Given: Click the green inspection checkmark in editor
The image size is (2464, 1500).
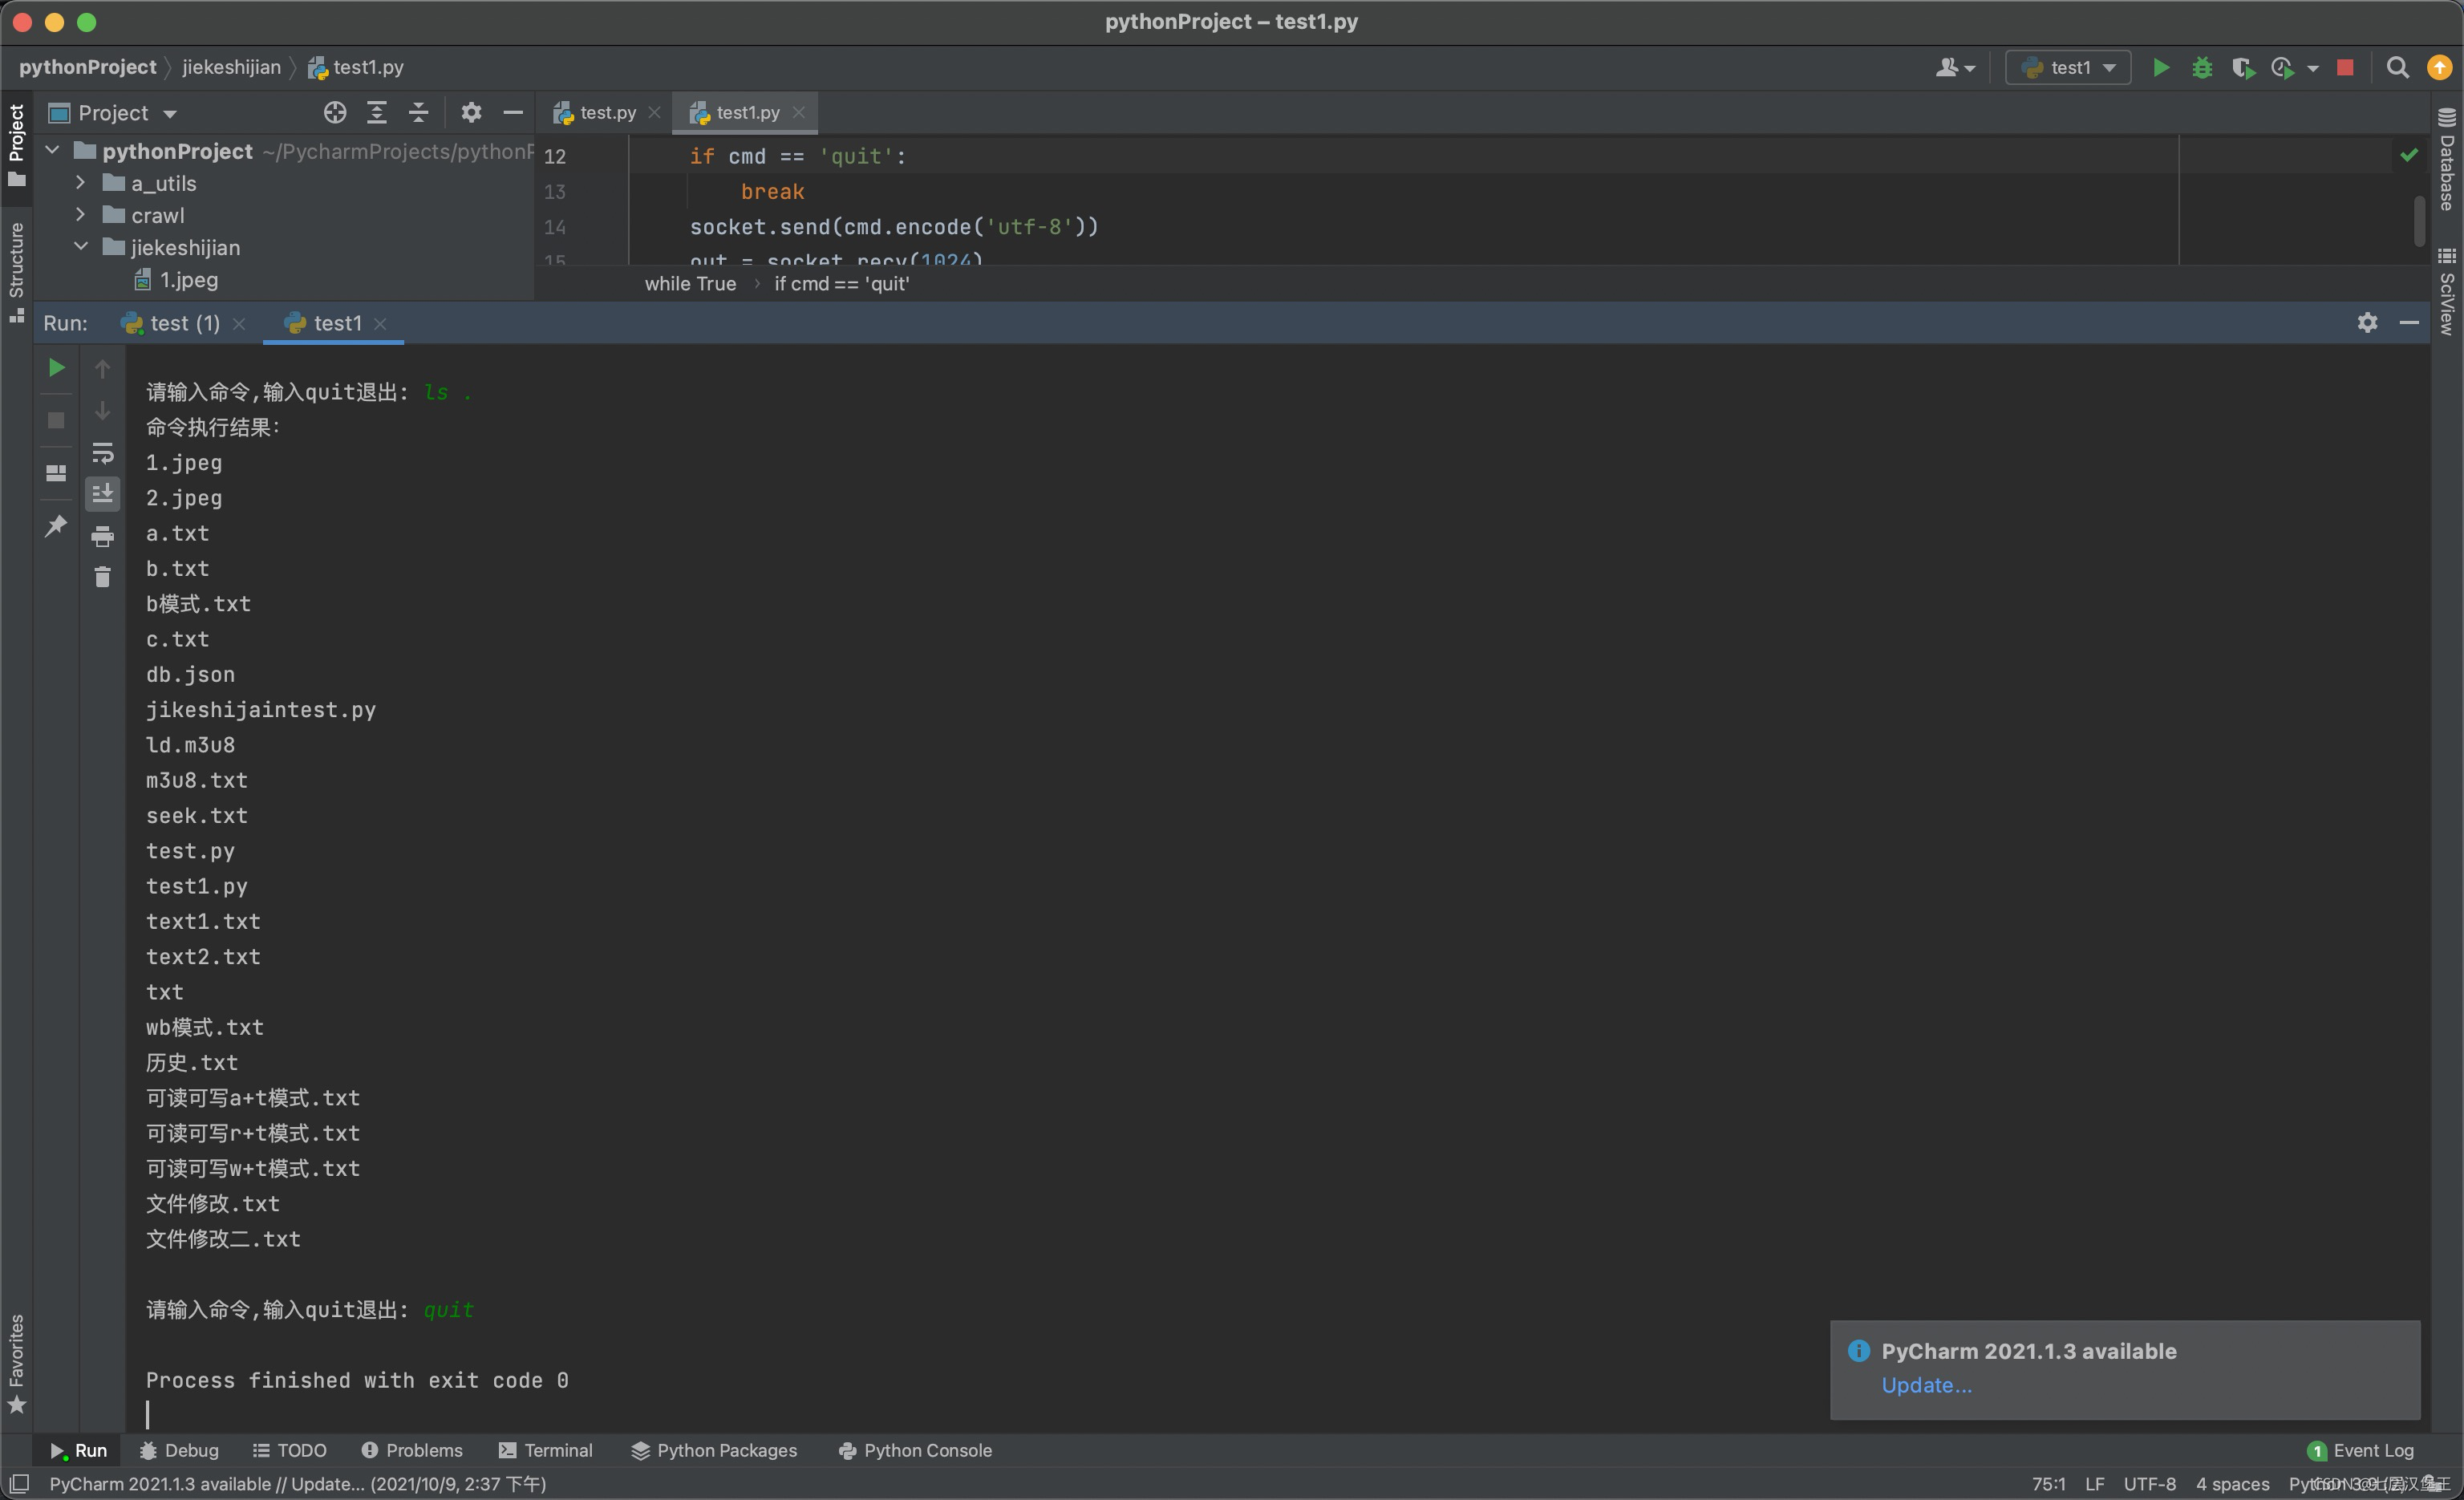Looking at the screenshot, I should tap(2409, 155).
